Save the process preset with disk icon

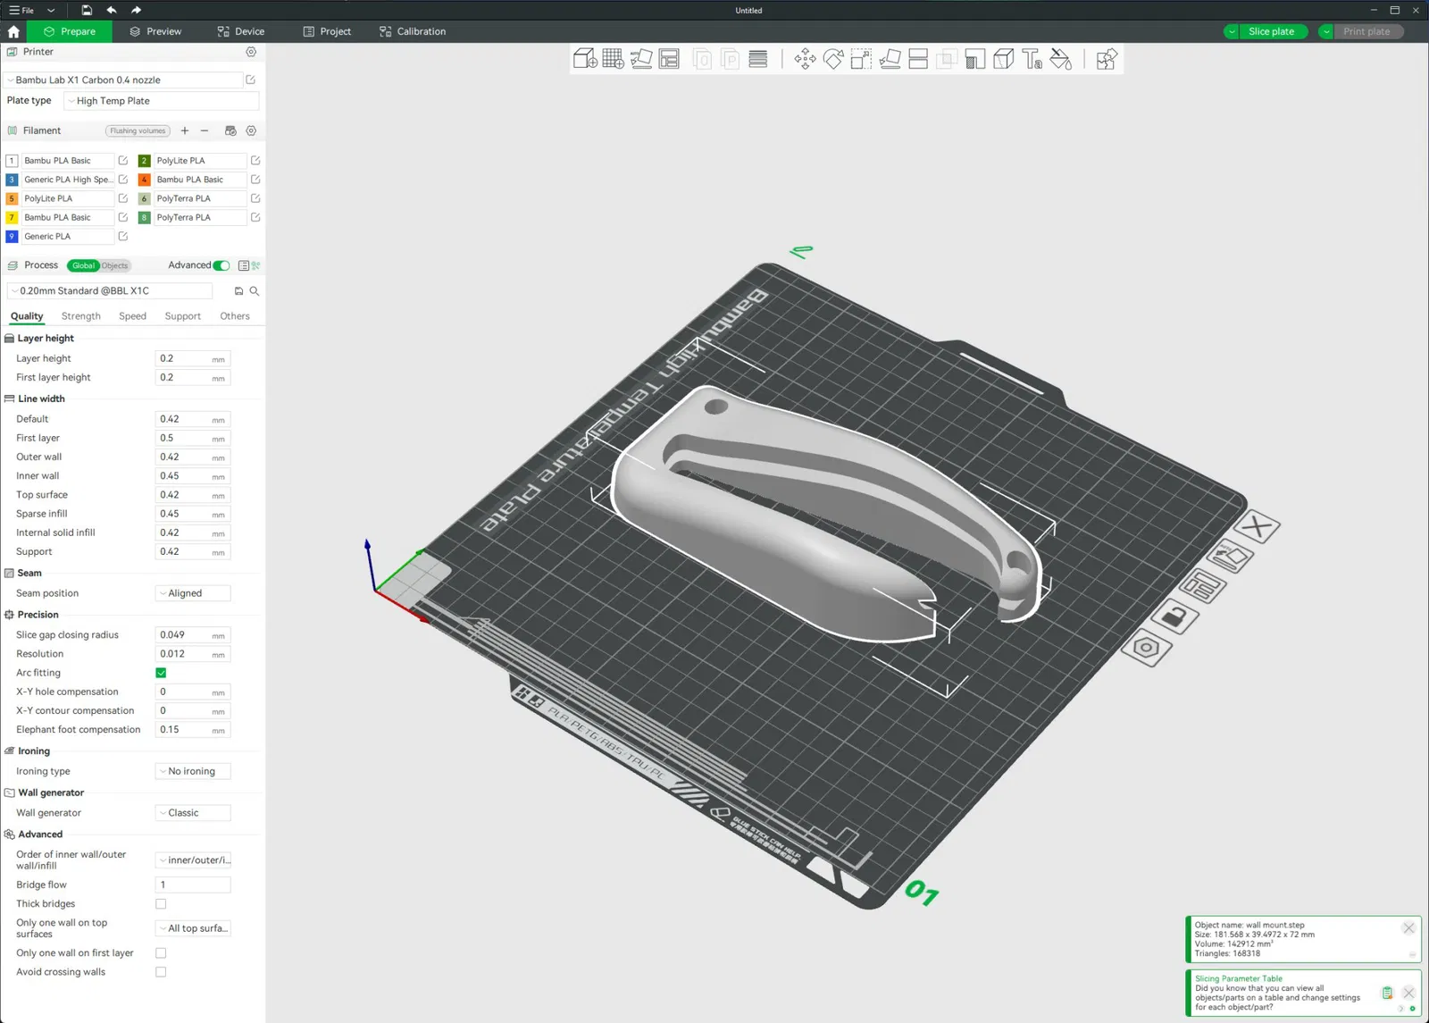click(238, 291)
